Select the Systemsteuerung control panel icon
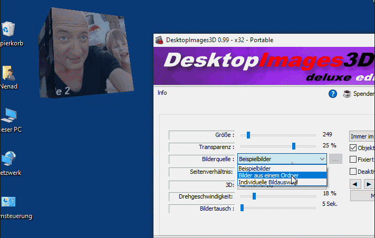The image size is (375, 238). point(8,202)
